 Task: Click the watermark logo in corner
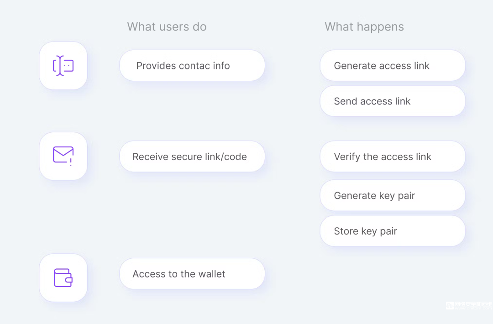pyautogui.click(x=469, y=305)
